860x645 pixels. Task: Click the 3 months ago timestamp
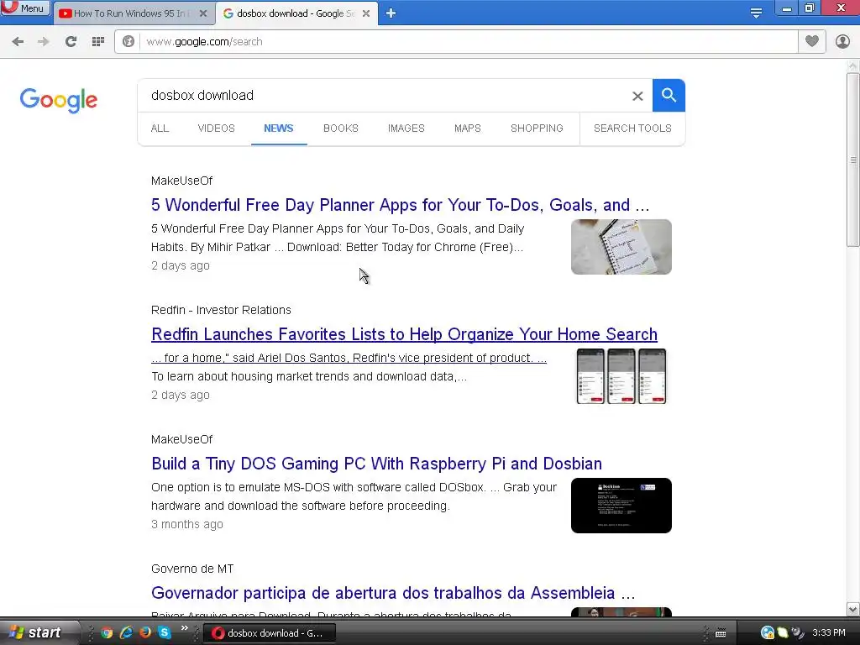tap(187, 524)
